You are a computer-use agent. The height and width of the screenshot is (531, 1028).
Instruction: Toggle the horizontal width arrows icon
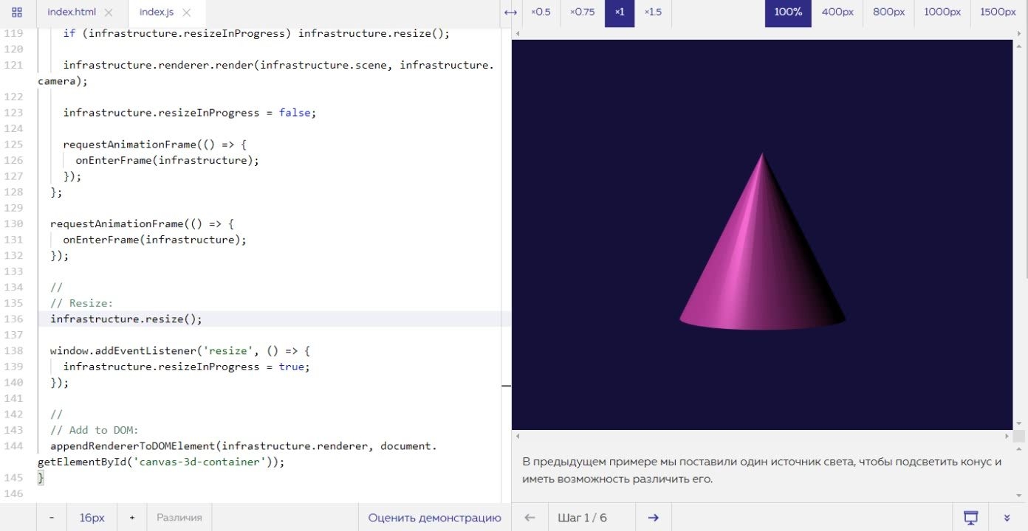(x=510, y=13)
